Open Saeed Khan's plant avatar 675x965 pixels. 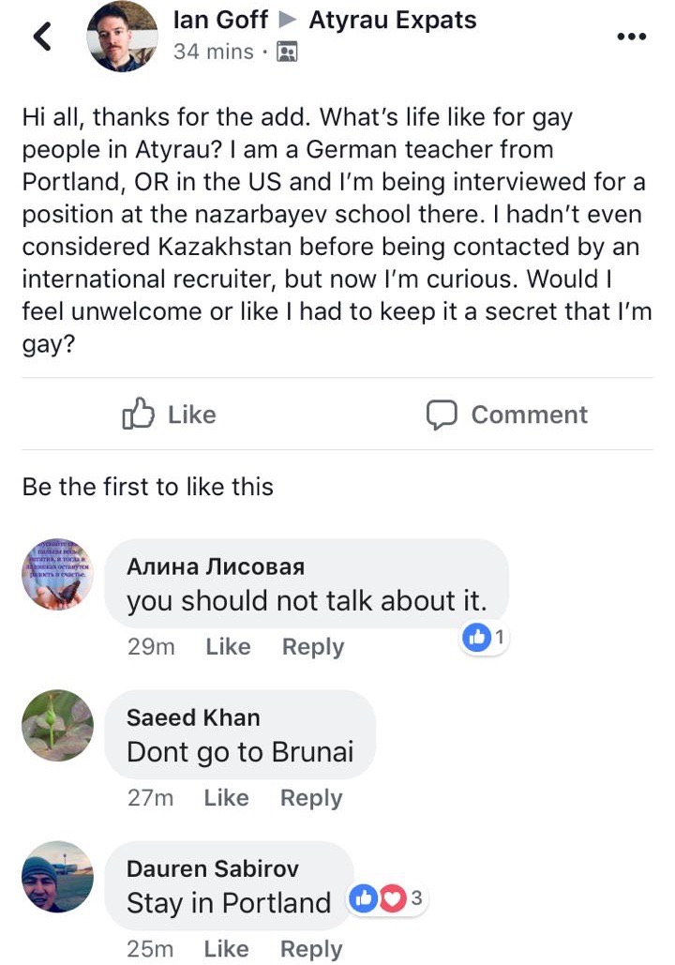pyautogui.click(x=57, y=726)
